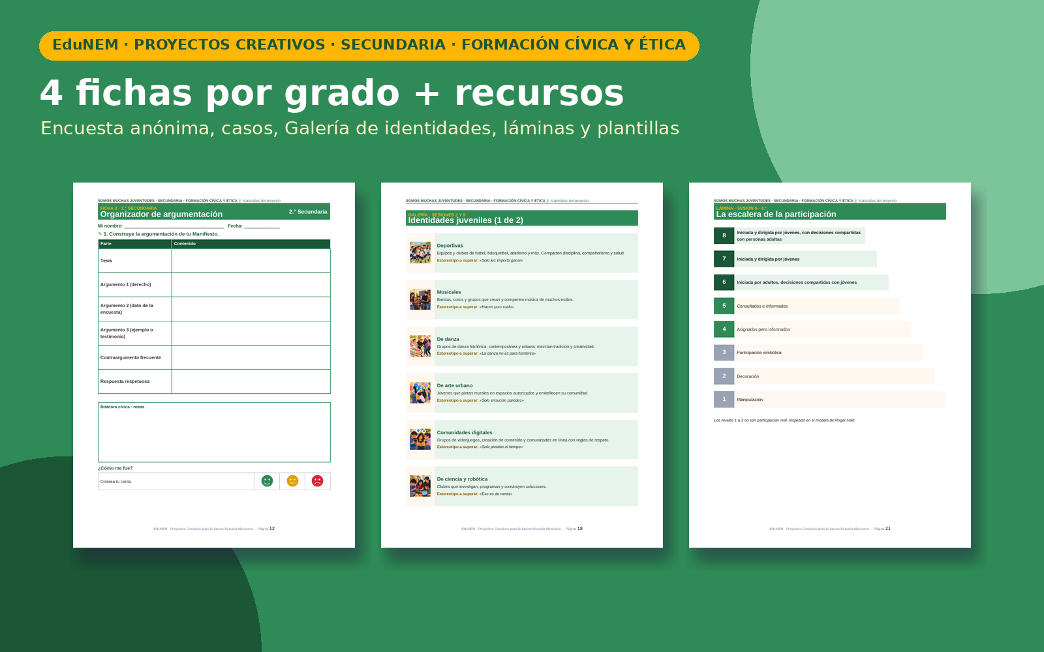
Task: Click the level 3 number box
Action: coord(724,353)
